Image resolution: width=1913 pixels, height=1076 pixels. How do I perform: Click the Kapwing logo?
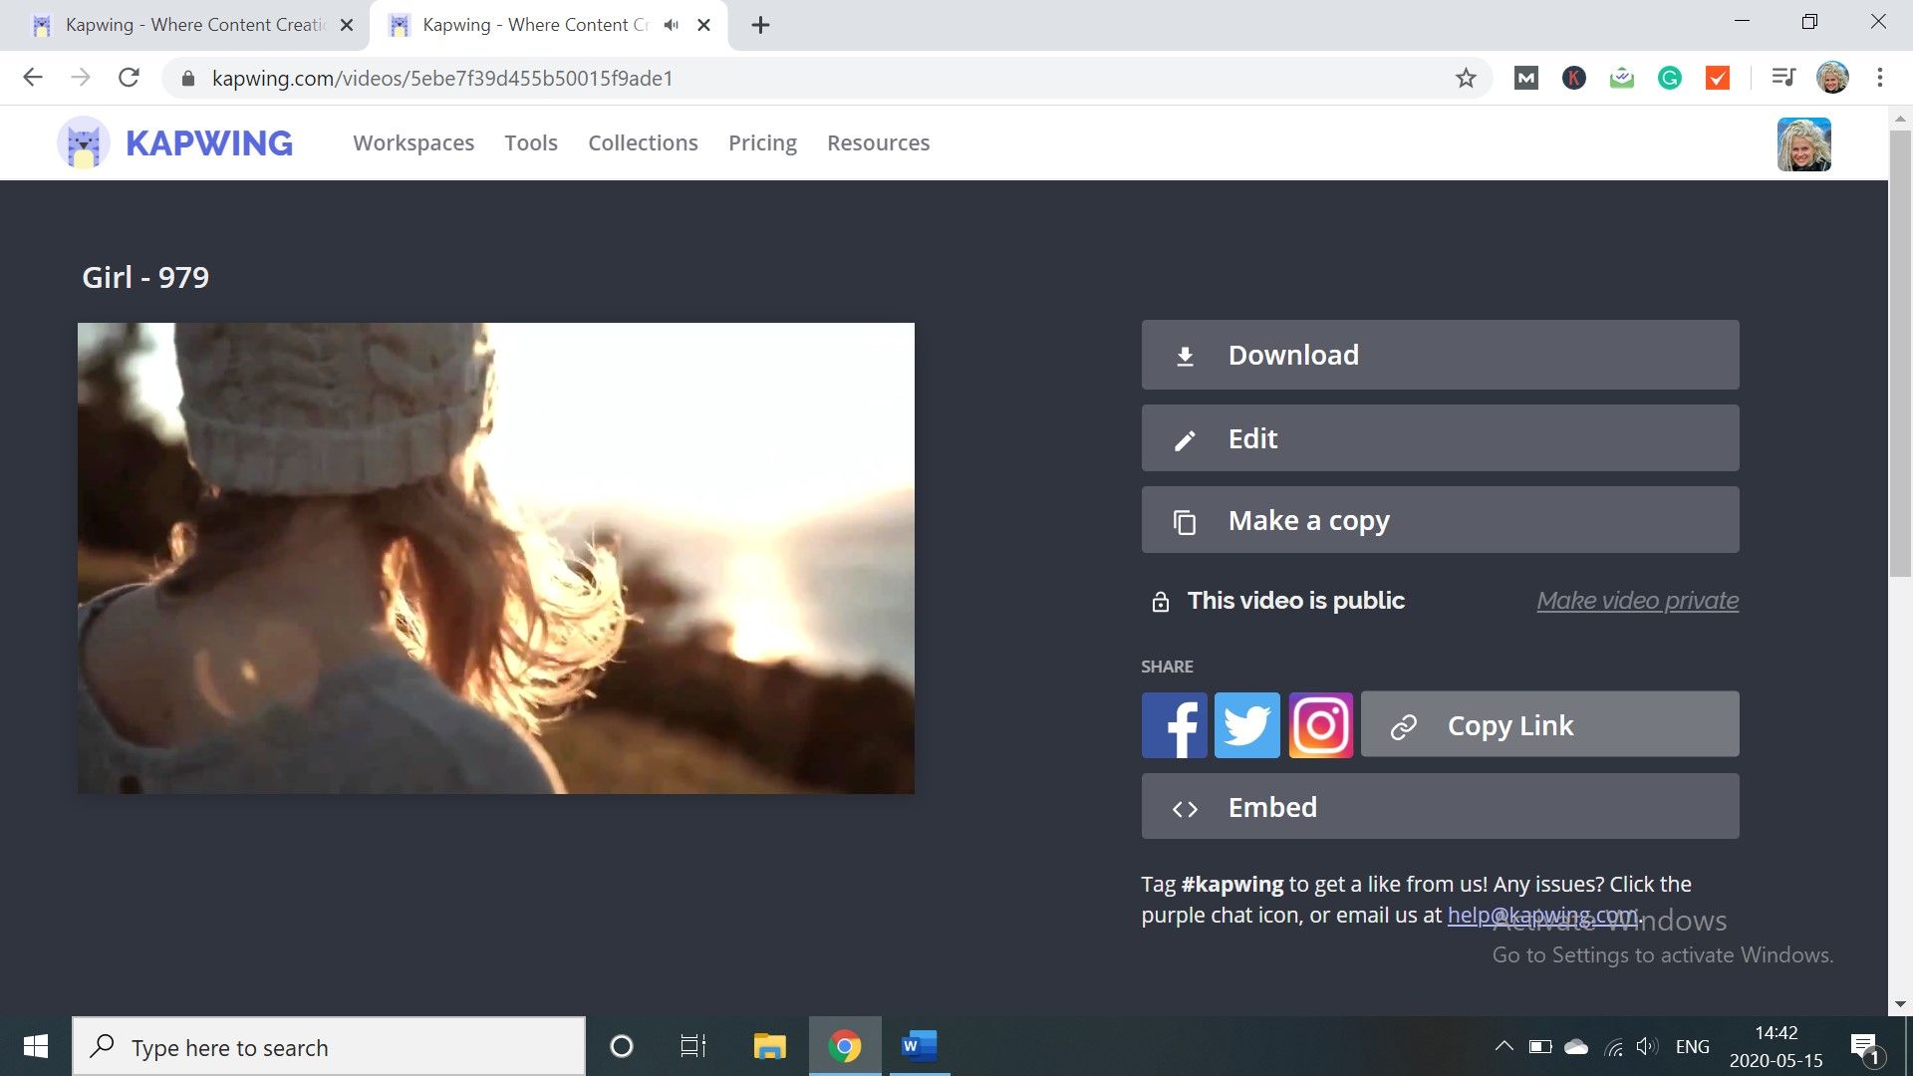(175, 142)
